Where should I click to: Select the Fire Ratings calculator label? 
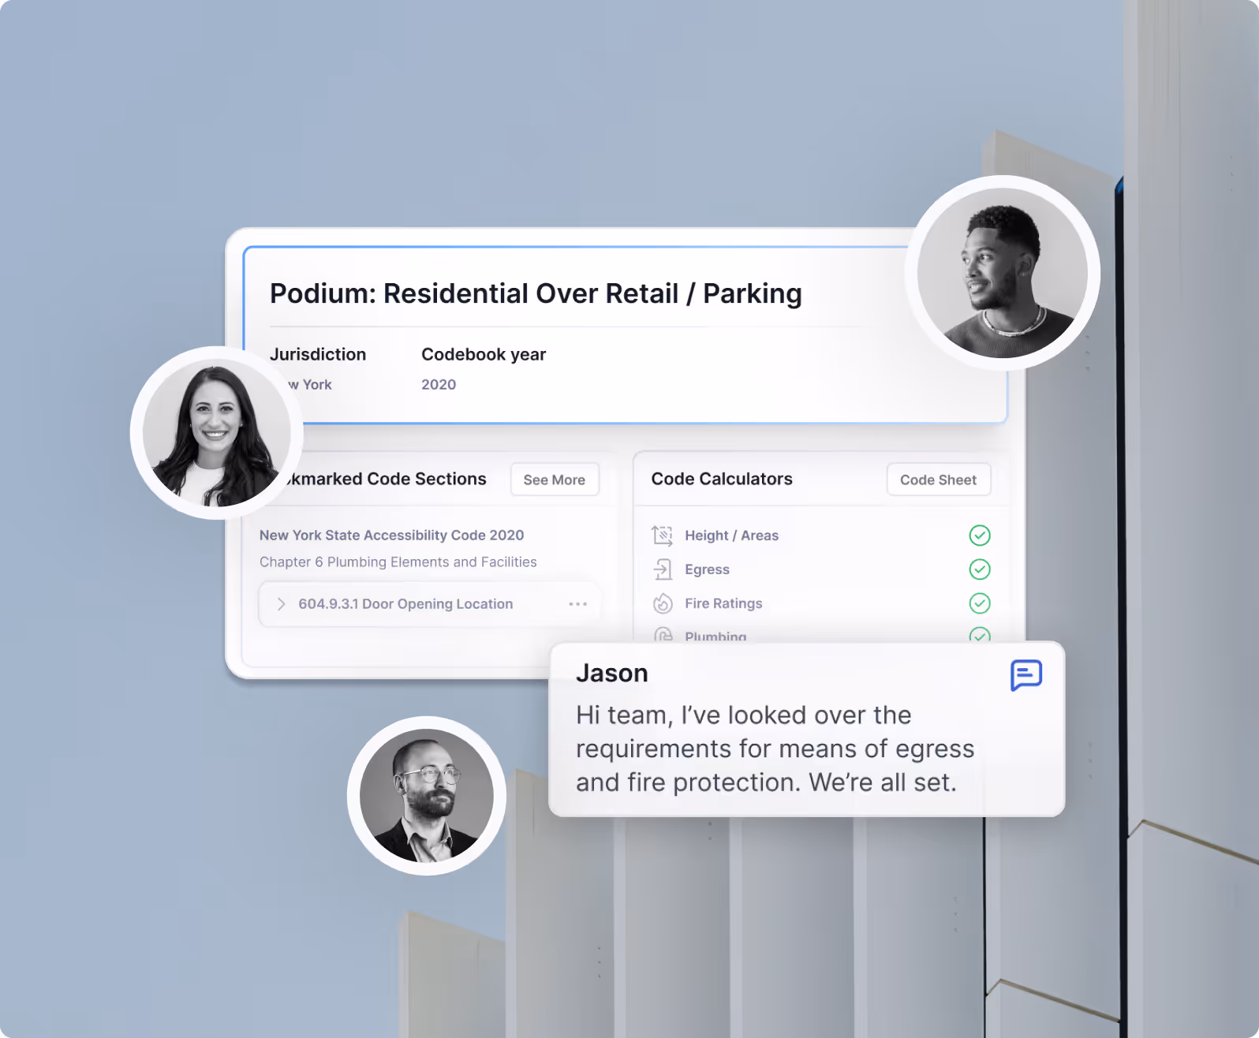pos(723,603)
